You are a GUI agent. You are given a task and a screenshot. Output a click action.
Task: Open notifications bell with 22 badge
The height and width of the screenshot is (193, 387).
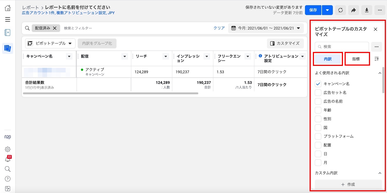point(8,159)
